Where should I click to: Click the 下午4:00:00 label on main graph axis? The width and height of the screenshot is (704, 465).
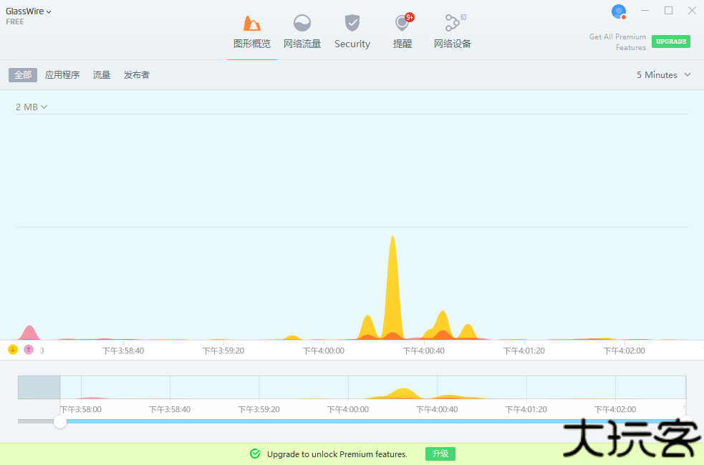click(323, 351)
